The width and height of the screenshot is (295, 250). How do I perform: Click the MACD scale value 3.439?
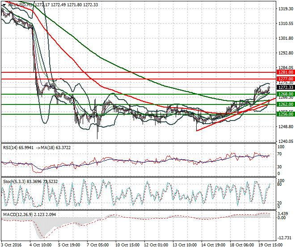pyautogui.click(x=282, y=214)
